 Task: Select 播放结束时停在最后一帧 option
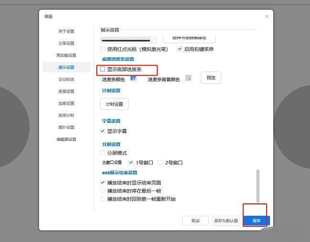[103, 191]
